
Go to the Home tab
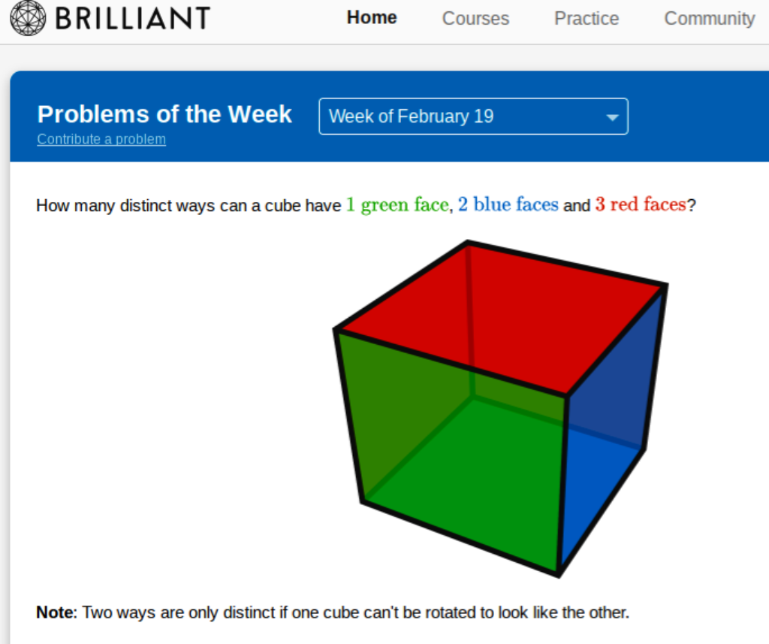tap(372, 18)
